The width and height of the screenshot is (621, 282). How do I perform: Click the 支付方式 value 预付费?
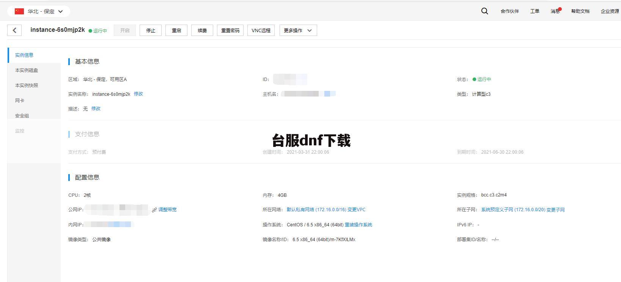[x=99, y=152]
